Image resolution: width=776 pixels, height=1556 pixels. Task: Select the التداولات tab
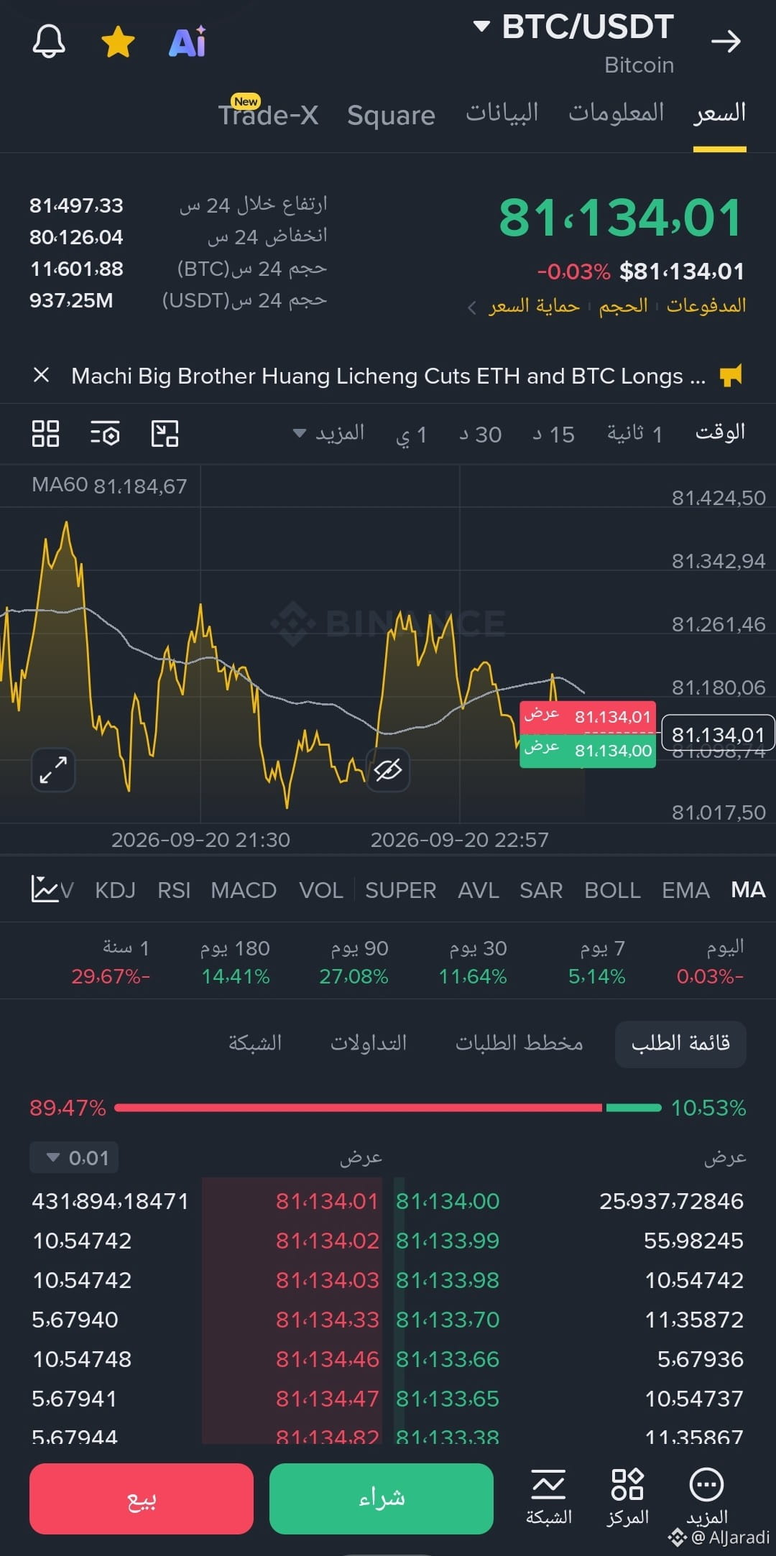369,1043
